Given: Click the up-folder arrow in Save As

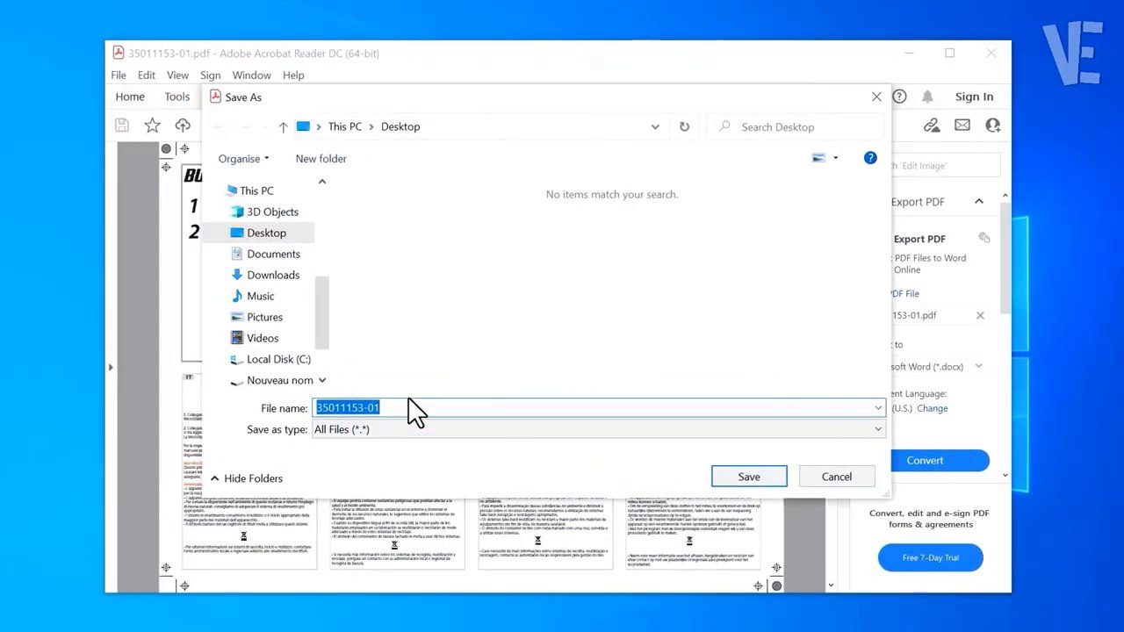Looking at the screenshot, I should pyautogui.click(x=283, y=127).
